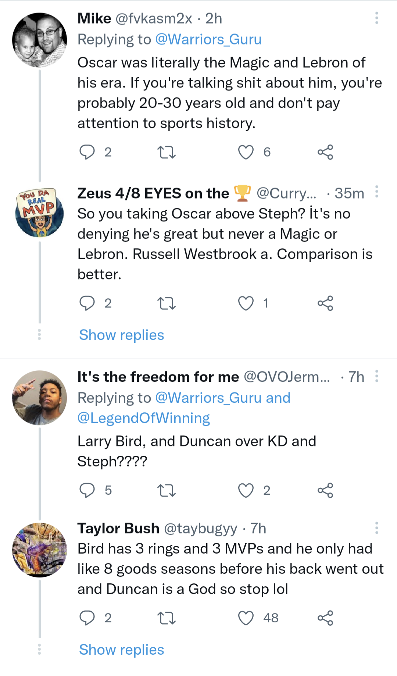Reply to Taylor Bush's tweet

click(x=87, y=618)
